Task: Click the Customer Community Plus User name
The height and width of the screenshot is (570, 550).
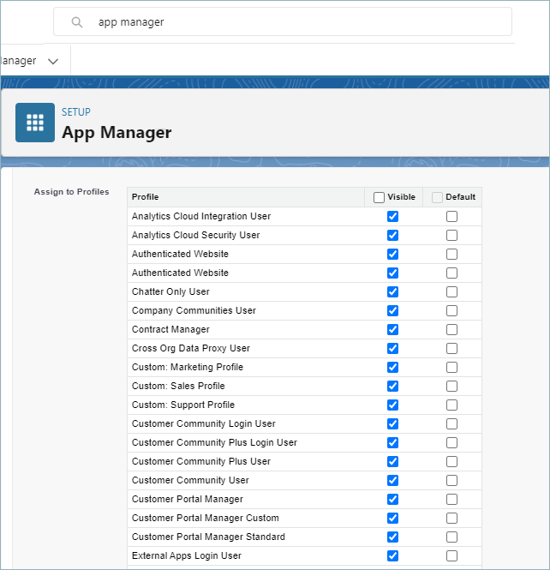Action: 201,462
